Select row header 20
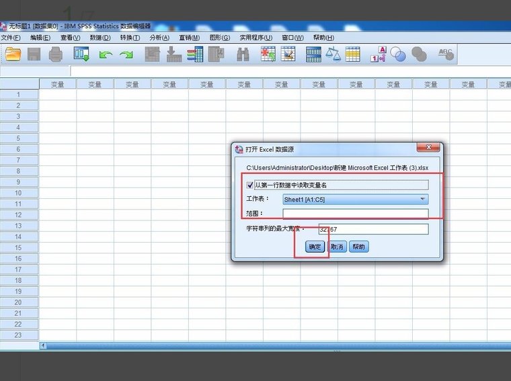511x381 pixels. pos(19,302)
